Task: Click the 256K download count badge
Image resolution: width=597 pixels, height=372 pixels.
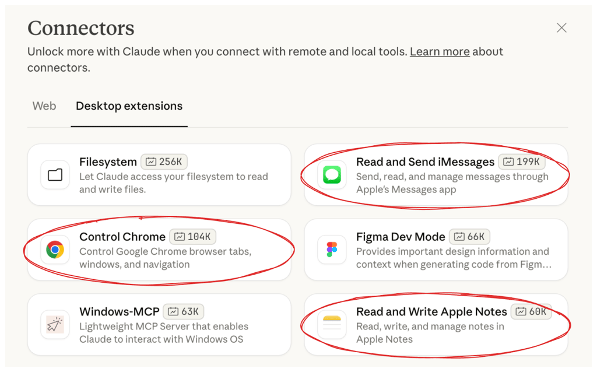Action: [x=164, y=162]
